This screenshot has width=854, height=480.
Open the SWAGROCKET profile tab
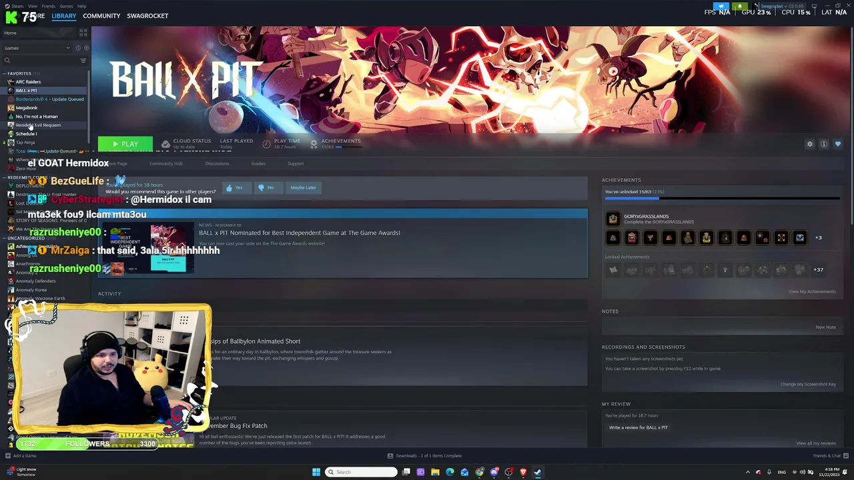147,16
